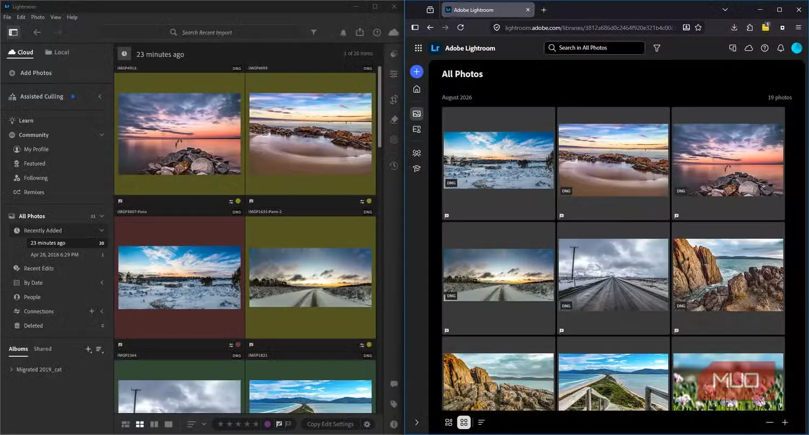Open the View menu

(56, 17)
